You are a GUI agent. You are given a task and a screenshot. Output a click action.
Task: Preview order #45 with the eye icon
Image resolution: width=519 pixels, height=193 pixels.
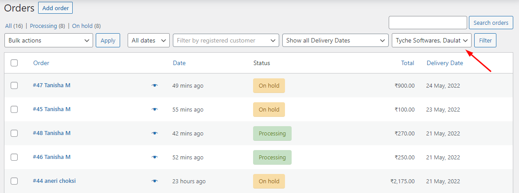pyautogui.click(x=154, y=109)
